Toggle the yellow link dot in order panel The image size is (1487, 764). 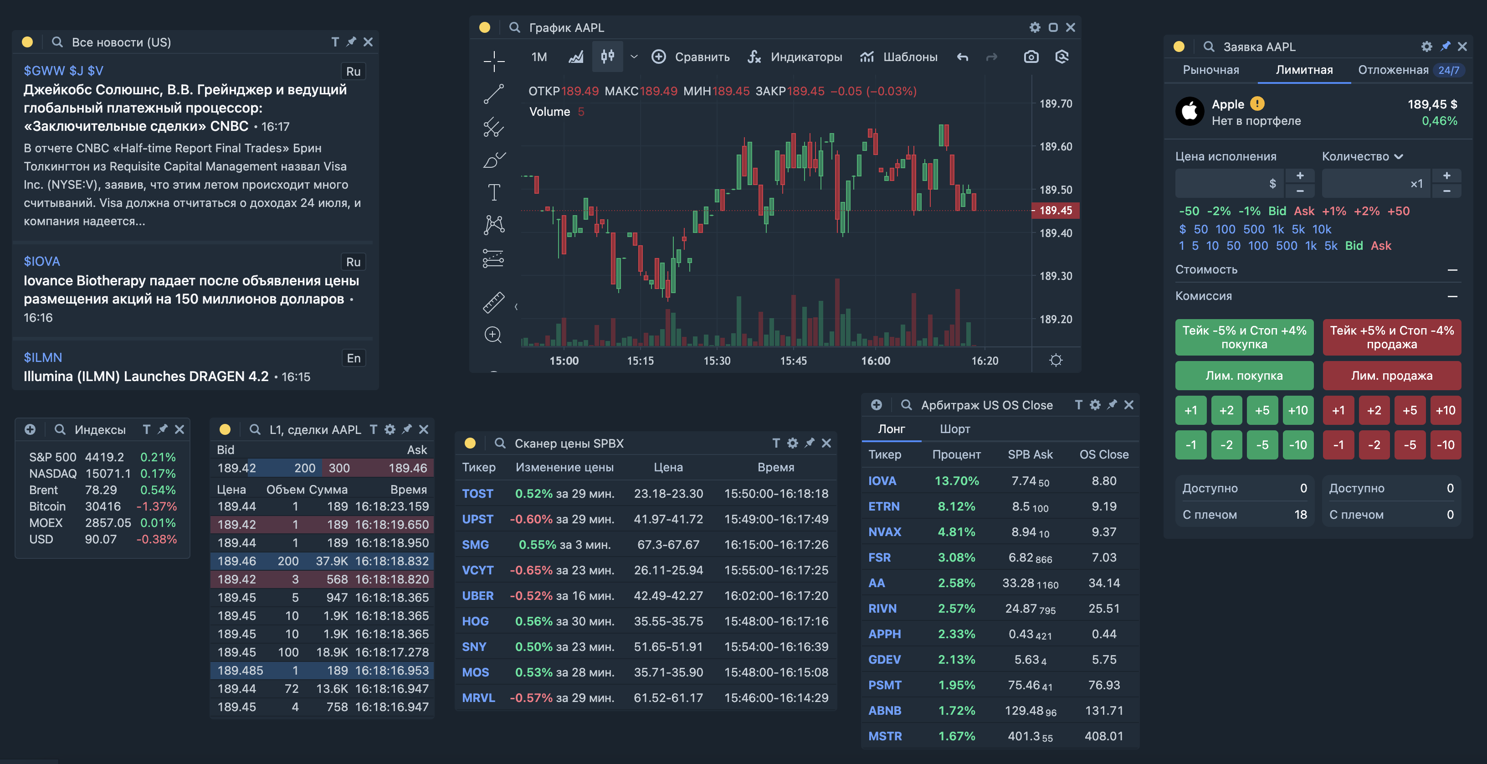(1179, 47)
